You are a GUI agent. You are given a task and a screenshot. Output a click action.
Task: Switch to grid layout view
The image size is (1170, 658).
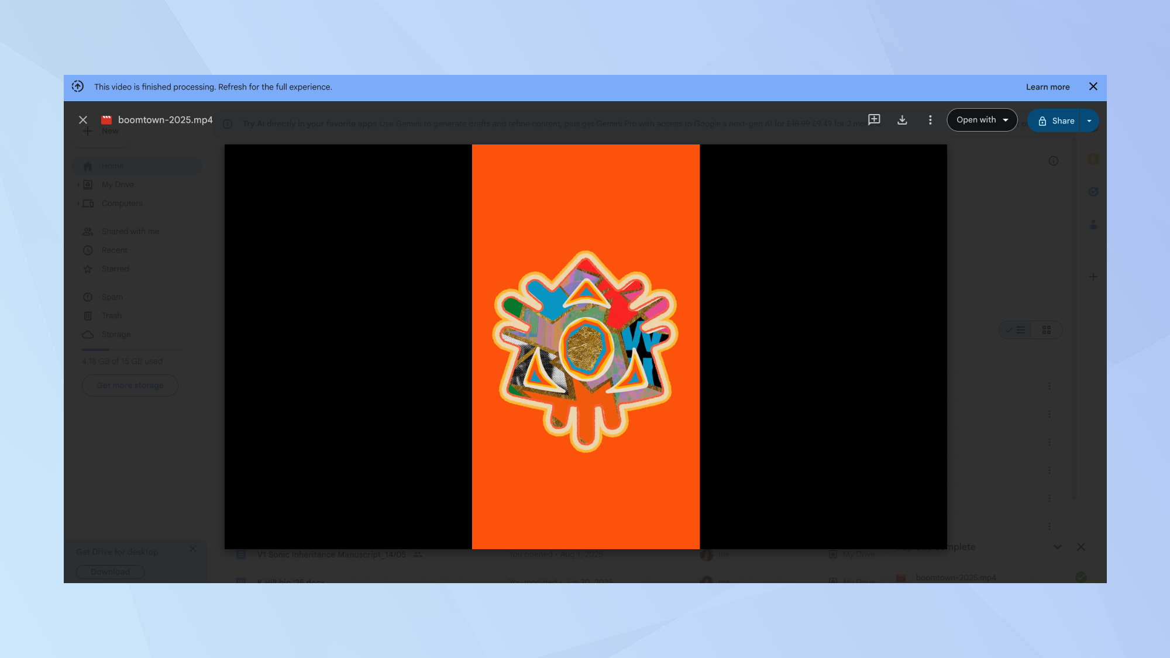pyautogui.click(x=1047, y=330)
